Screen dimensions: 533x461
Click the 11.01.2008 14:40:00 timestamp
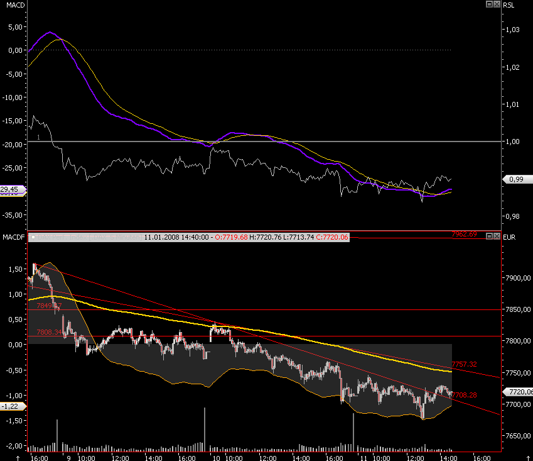coord(176,237)
